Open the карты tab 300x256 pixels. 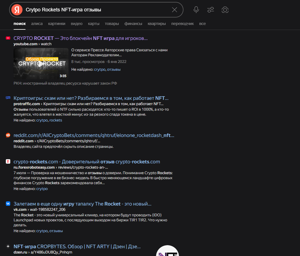point(94,24)
